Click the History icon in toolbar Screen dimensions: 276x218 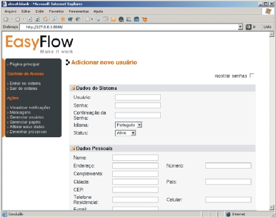[78, 19]
